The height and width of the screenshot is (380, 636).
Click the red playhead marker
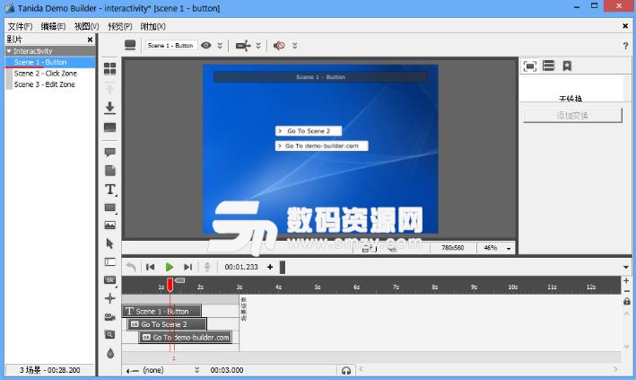[170, 285]
